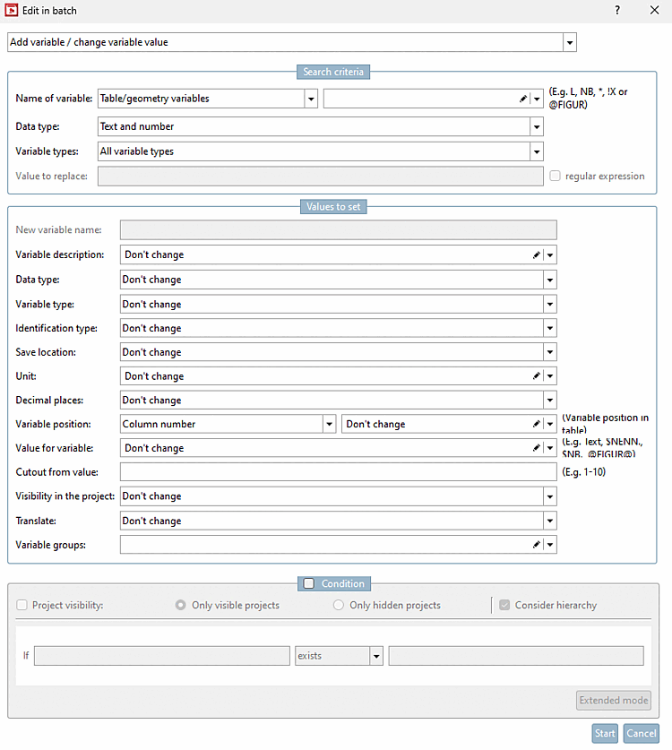Open the Translate dropdown

(x=549, y=521)
